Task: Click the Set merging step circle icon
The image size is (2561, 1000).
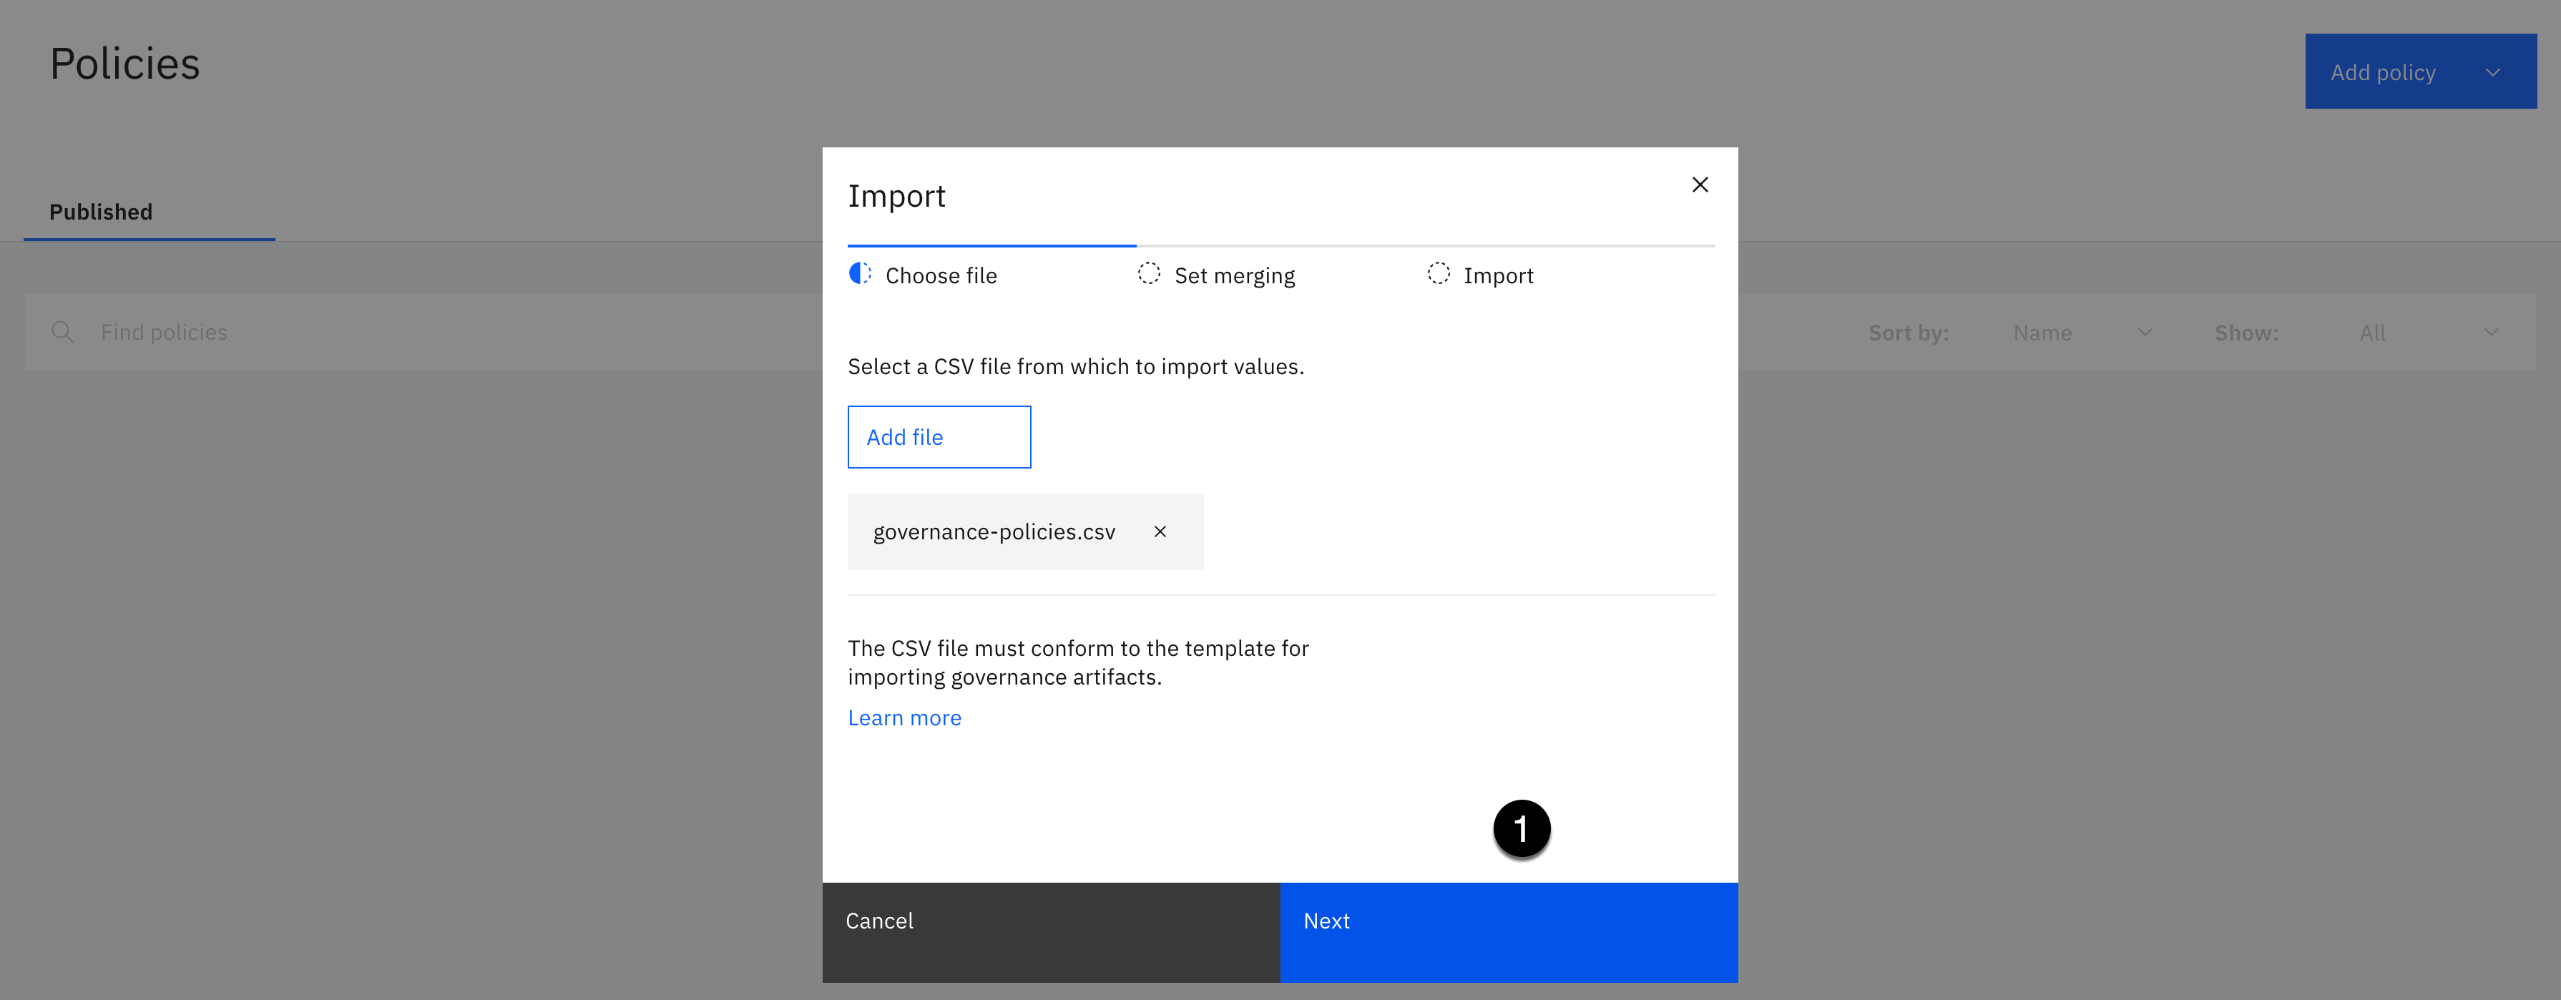Action: (x=1148, y=273)
